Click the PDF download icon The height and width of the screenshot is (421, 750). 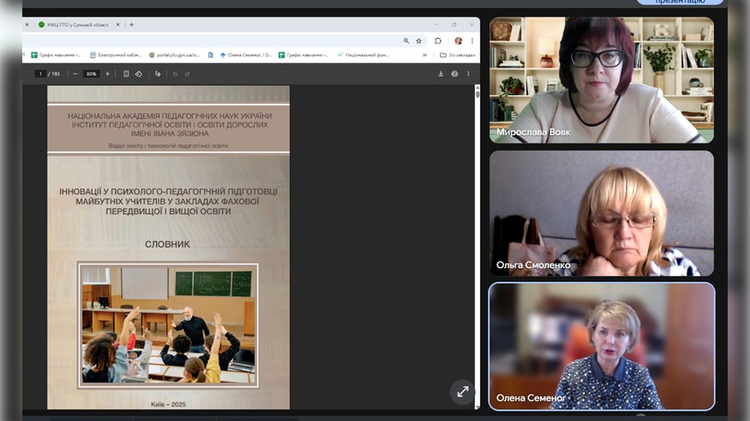click(441, 74)
